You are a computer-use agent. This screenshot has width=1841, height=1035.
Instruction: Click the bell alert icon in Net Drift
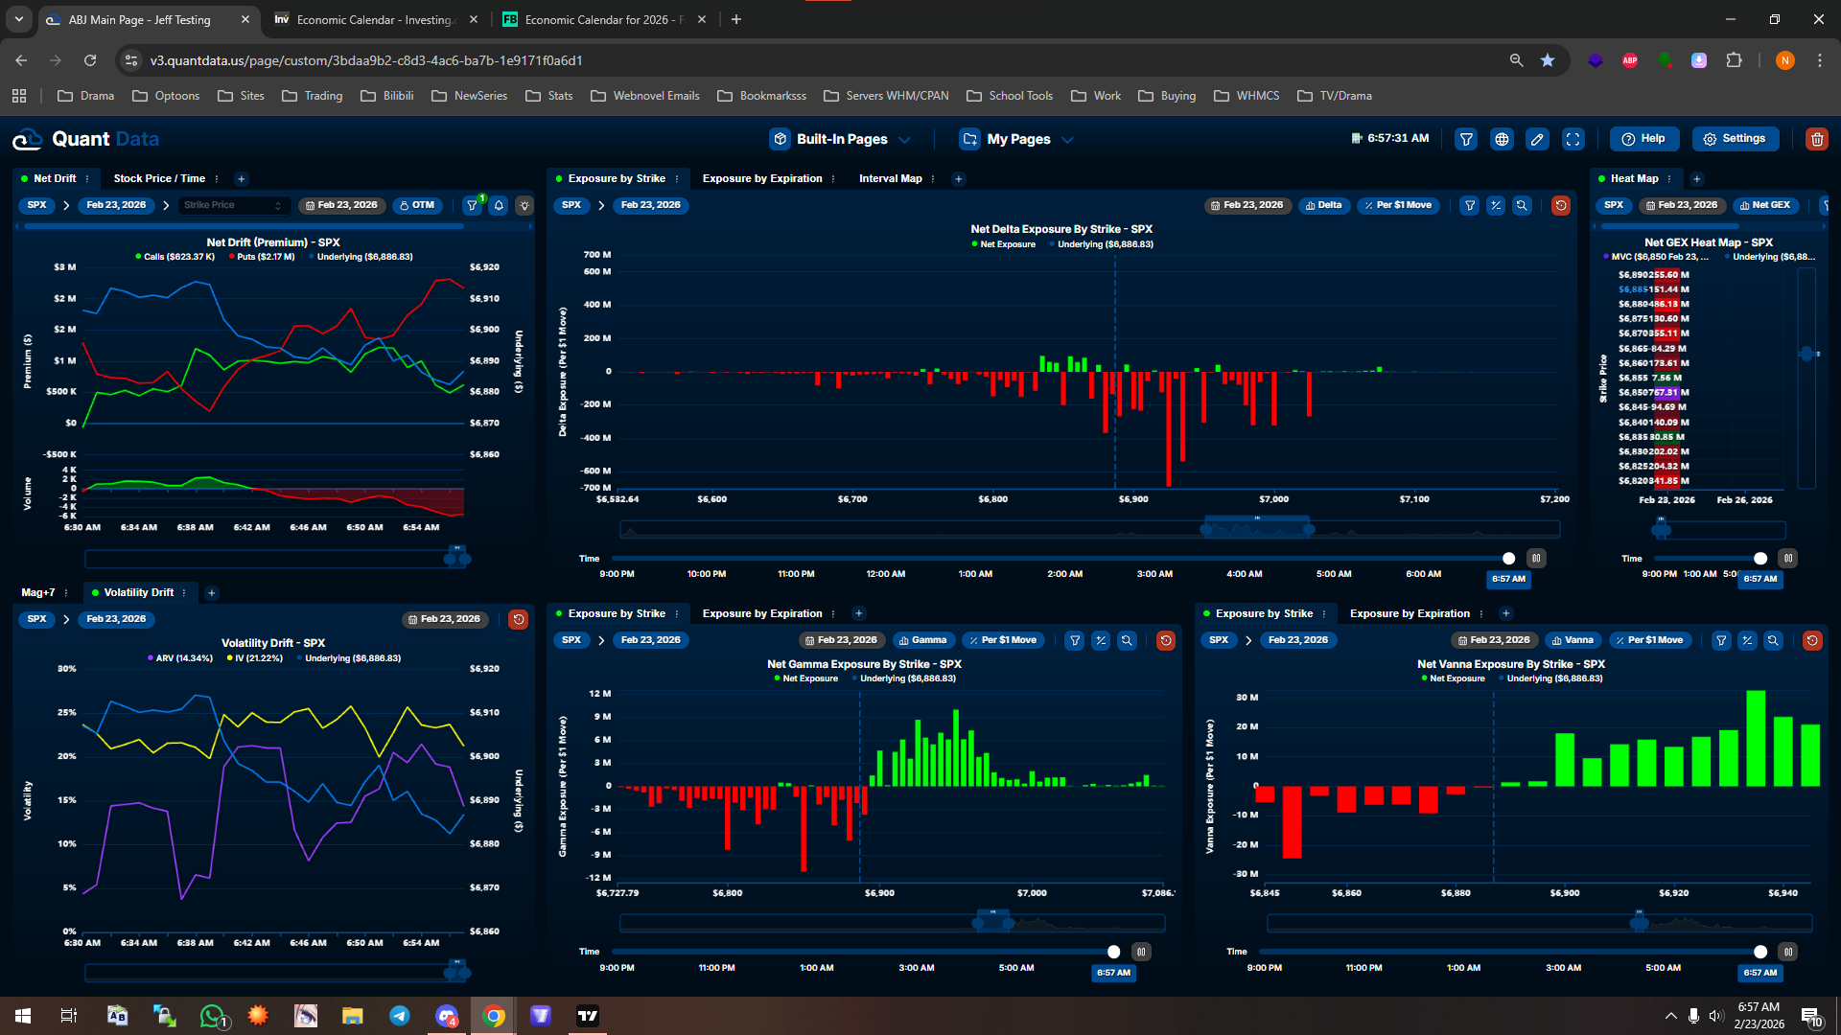(x=499, y=205)
